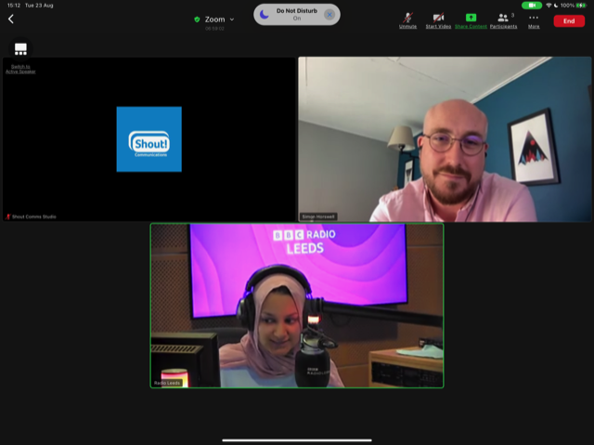The width and height of the screenshot is (594, 445).
Task: Tap the green encryption shield icon
Action: coord(197,20)
